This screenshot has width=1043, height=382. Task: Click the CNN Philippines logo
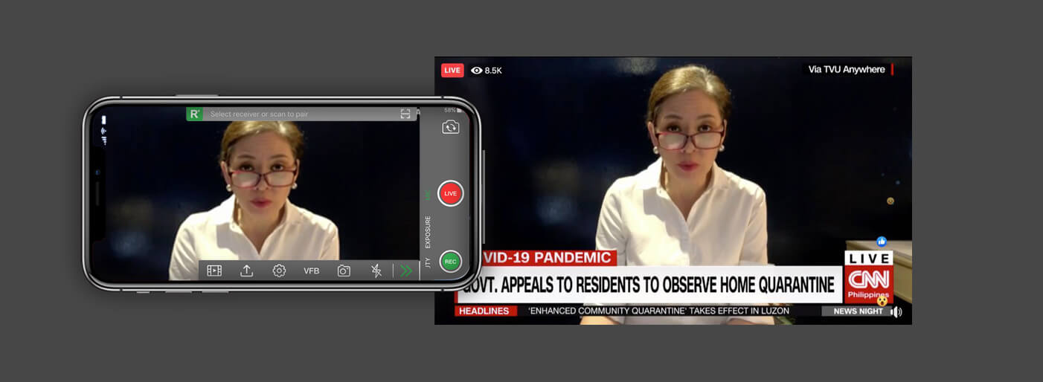(x=869, y=284)
